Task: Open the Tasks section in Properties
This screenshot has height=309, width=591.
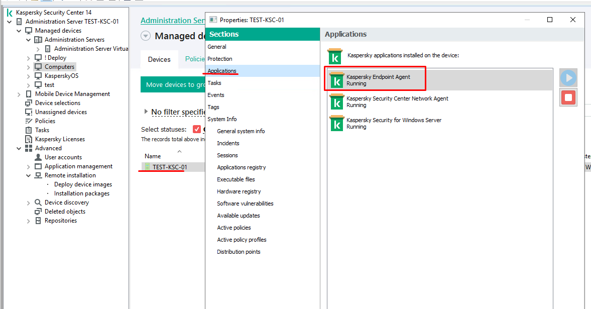Action: click(263, 83)
